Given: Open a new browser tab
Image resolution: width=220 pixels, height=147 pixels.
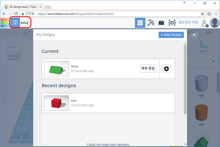Looking at the screenshot, I should coord(48,7).
